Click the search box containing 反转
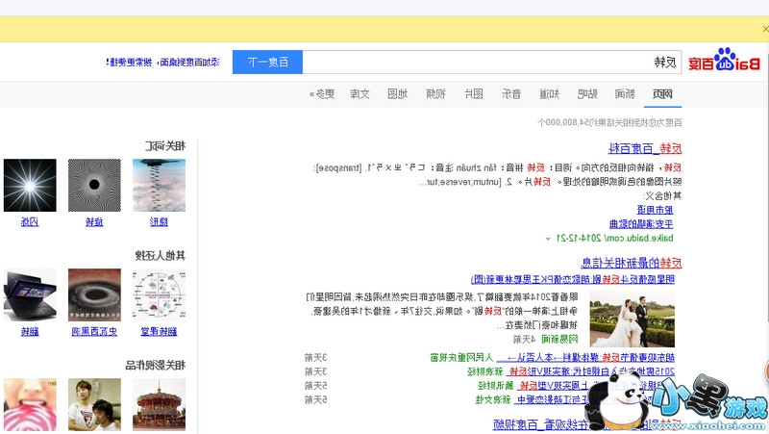 [492, 63]
